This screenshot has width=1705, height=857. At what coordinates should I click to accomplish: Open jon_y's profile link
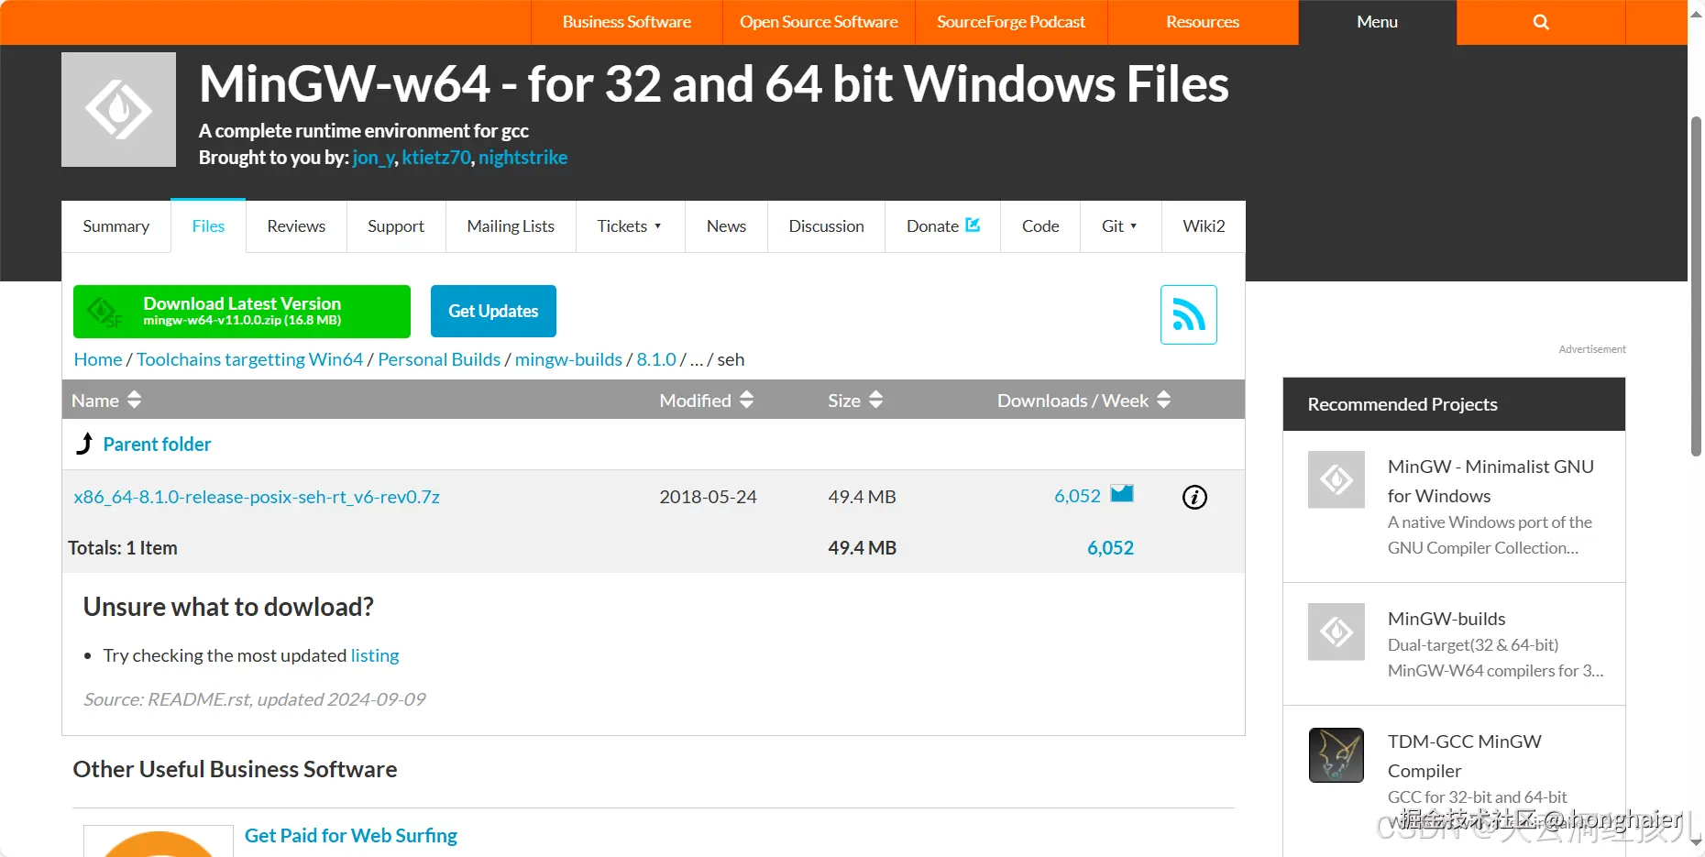click(x=373, y=158)
